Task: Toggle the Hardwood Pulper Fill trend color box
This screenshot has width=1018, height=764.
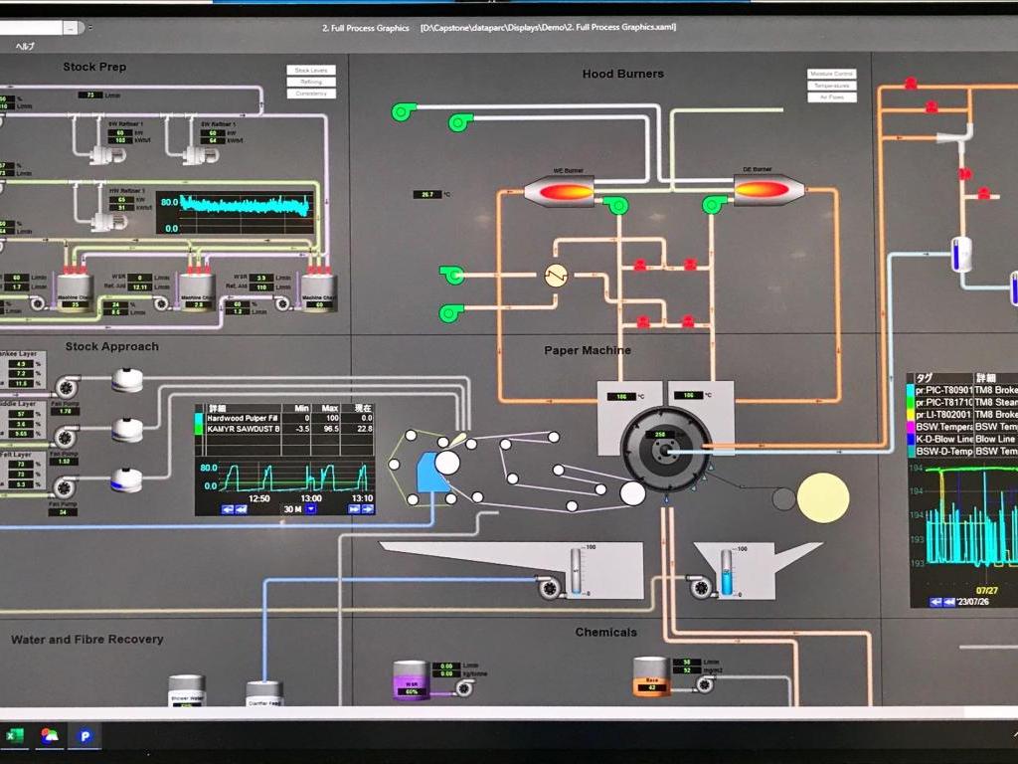Action: point(200,419)
